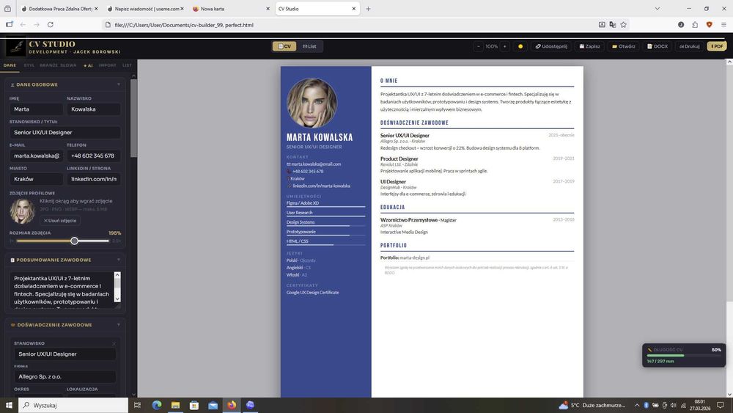Open the STYL sidebar tab
Viewport: 733px width, 413px height.
pyautogui.click(x=29, y=65)
